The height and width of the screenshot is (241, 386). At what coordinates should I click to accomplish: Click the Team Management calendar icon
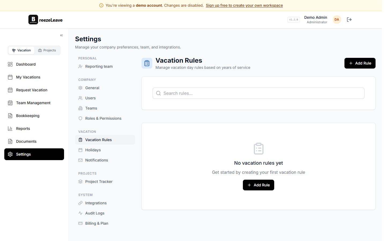pyautogui.click(x=10, y=103)
